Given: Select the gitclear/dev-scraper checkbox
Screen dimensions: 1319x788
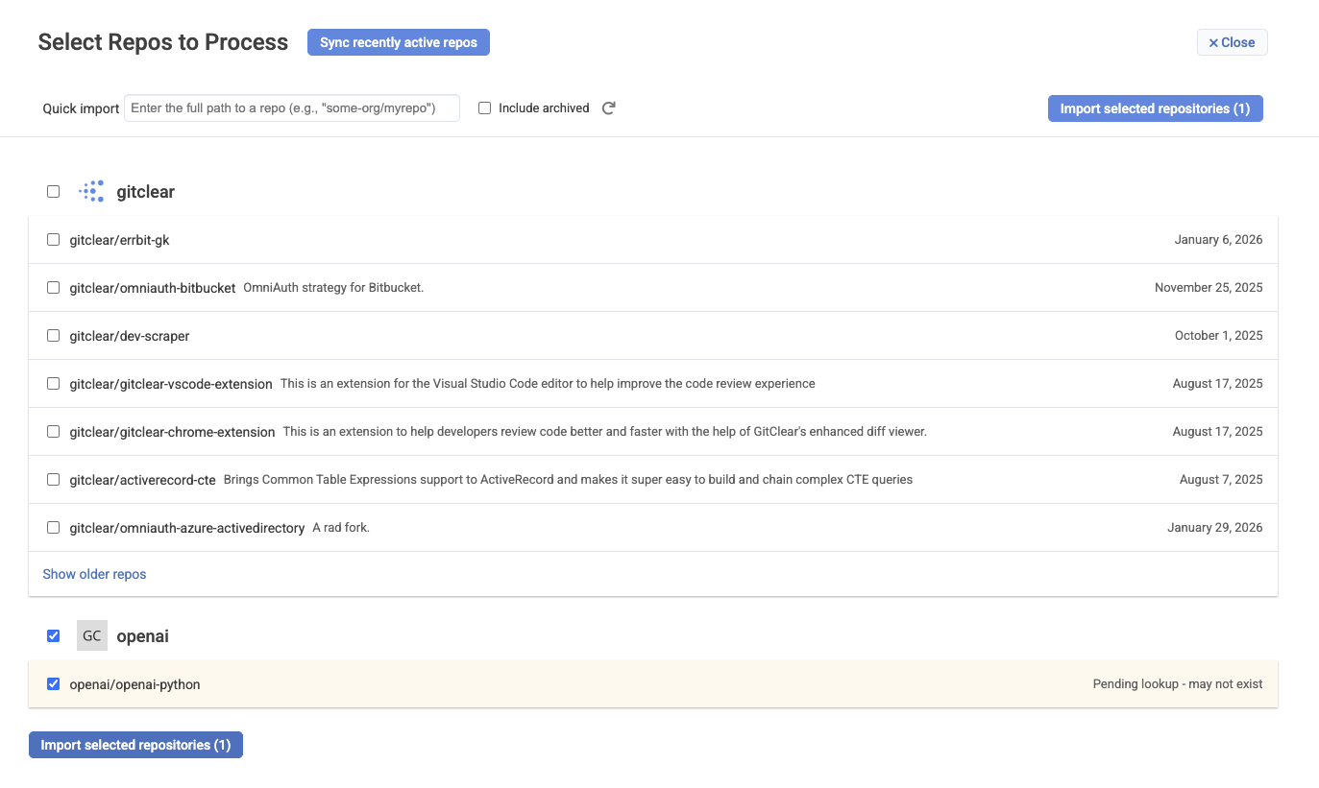Looking at the screenshot, I should tap(54, 336).
